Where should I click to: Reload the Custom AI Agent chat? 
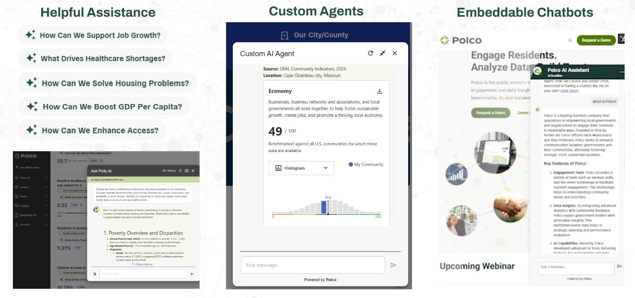(x=371, y=53)
